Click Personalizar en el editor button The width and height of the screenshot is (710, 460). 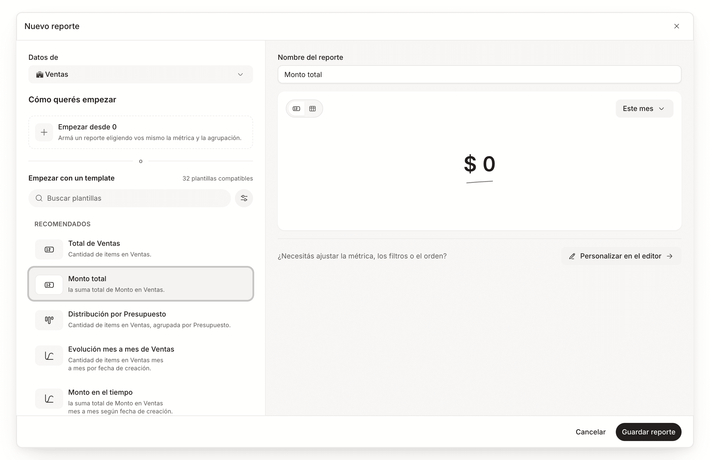[621, 256]
